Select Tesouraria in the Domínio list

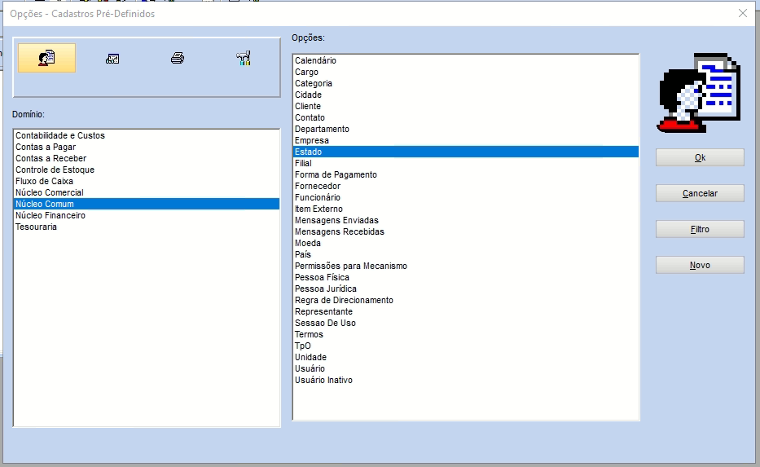(147, 227)
